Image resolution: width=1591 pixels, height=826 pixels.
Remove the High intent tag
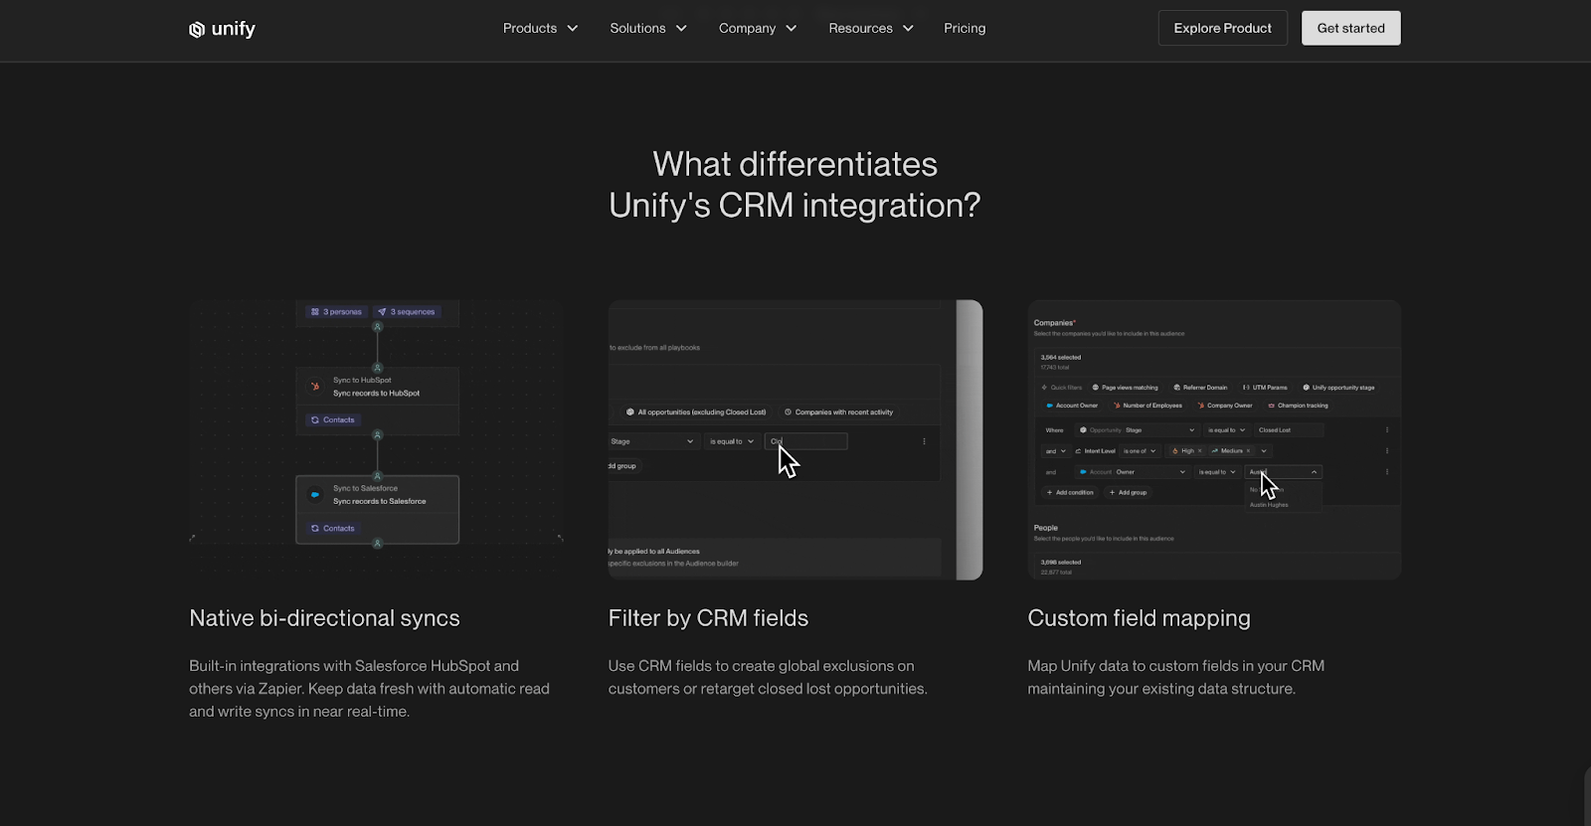pyautogui.click(x=1199, y=451)
